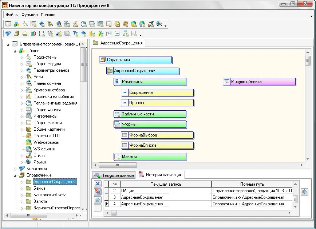Click the Журналы документов books toolbar icon
Image resolution: width=316 pixels, height=229 pixels.
click(x=33, y=33)
